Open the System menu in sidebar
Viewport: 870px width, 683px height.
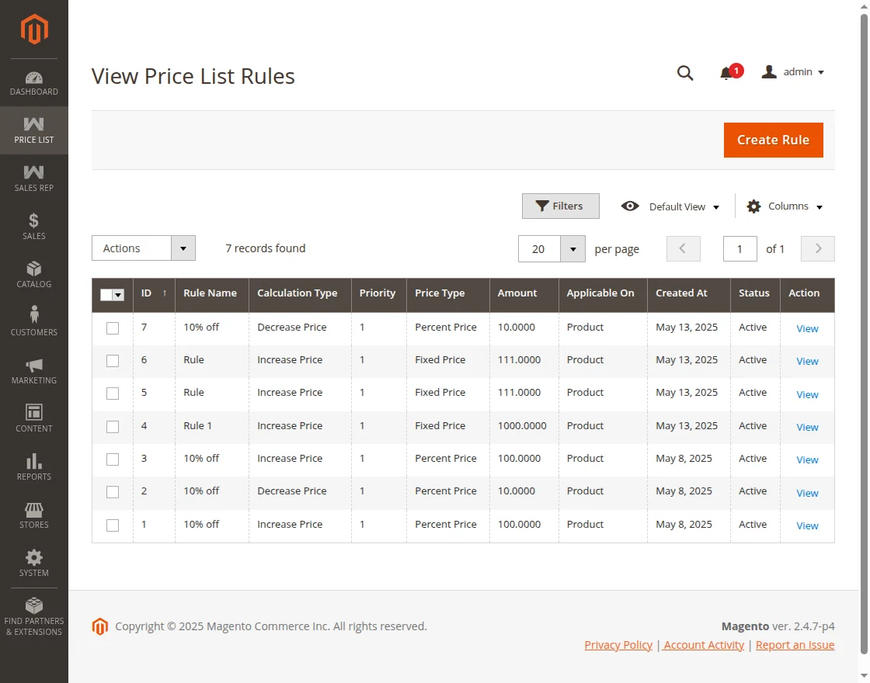[34, 563]
